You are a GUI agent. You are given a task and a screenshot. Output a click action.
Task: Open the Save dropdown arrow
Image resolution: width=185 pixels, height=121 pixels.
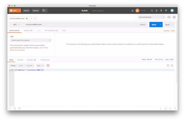(x=172, y=24)
